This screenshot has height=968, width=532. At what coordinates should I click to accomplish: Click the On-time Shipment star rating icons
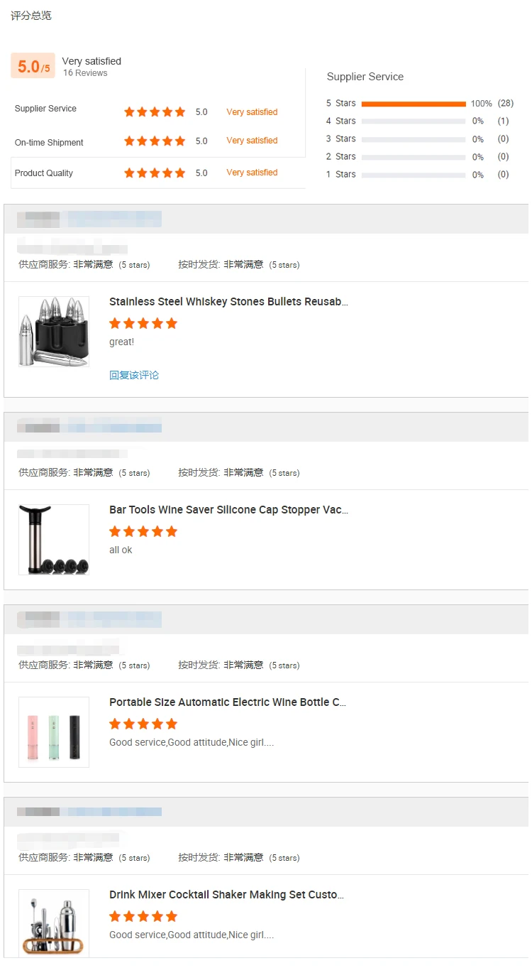coord(155,141)
